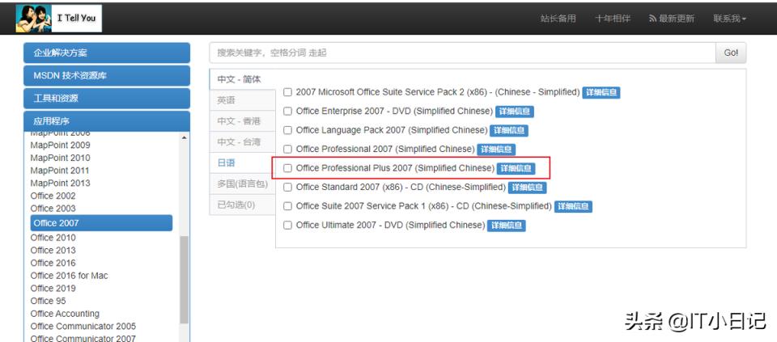
Task: Select the 中文 - 台湾 language tab
Action: [243, 142]
